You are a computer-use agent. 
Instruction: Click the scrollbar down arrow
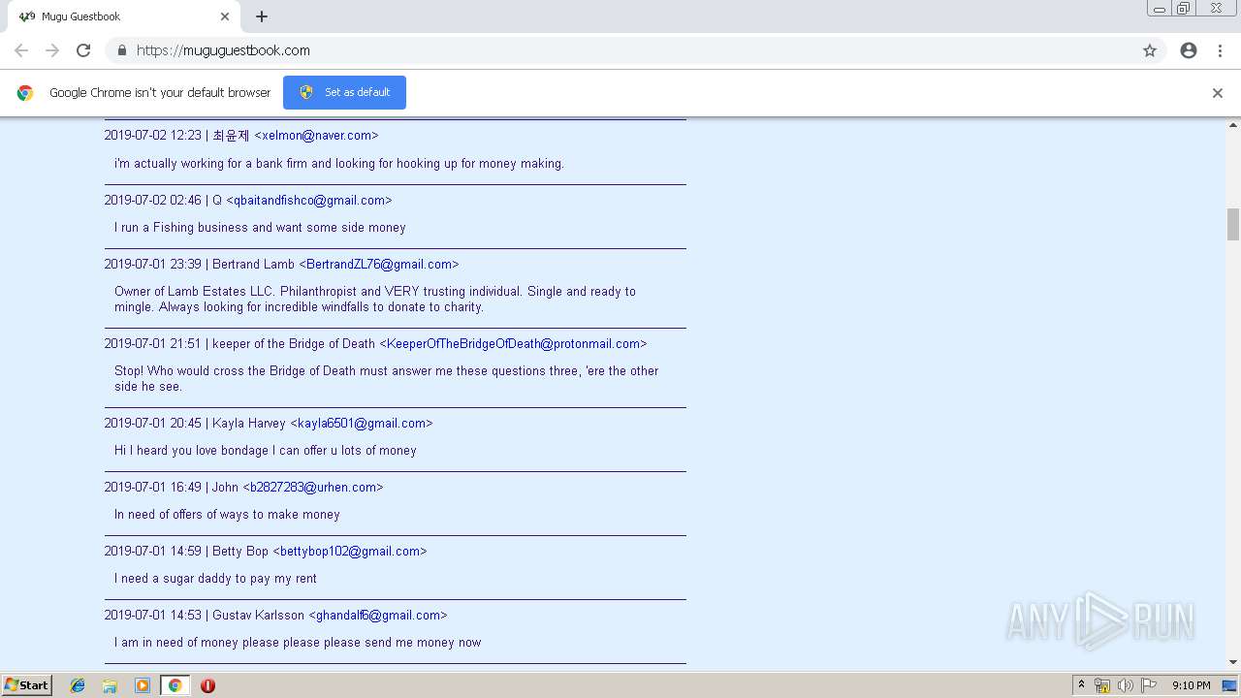(x=1233, y=662)
